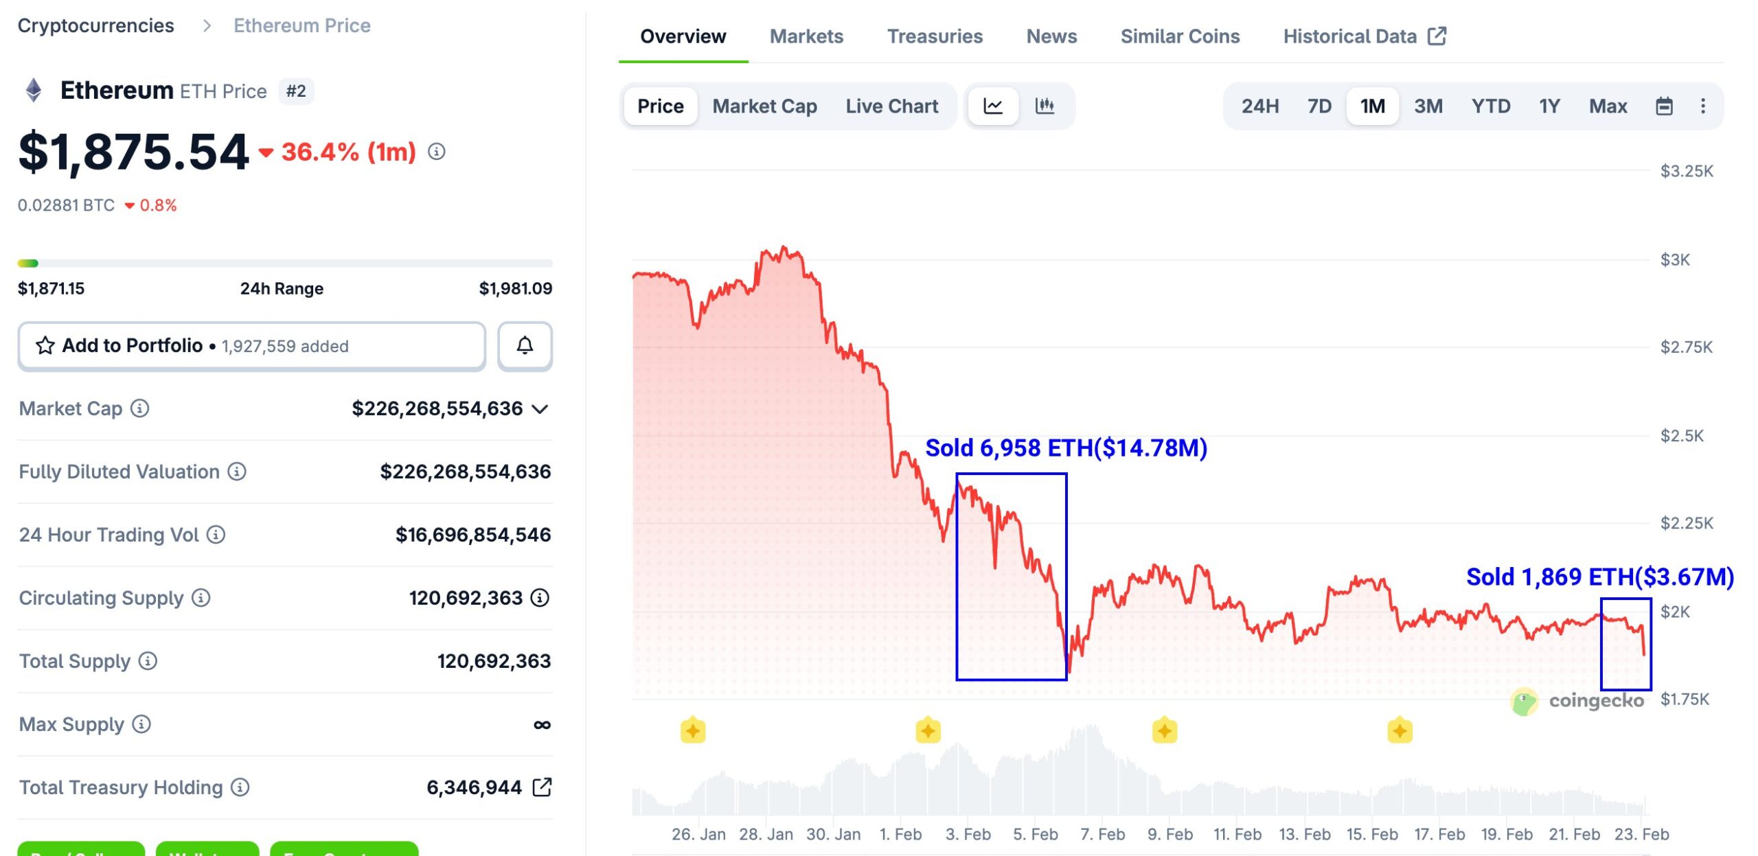Screen dimensions: 1758x856
Task: Click the Ethereum logo icon
Action: coord(32,91)
